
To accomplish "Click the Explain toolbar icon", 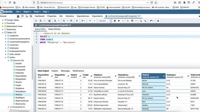I will 128,21.
